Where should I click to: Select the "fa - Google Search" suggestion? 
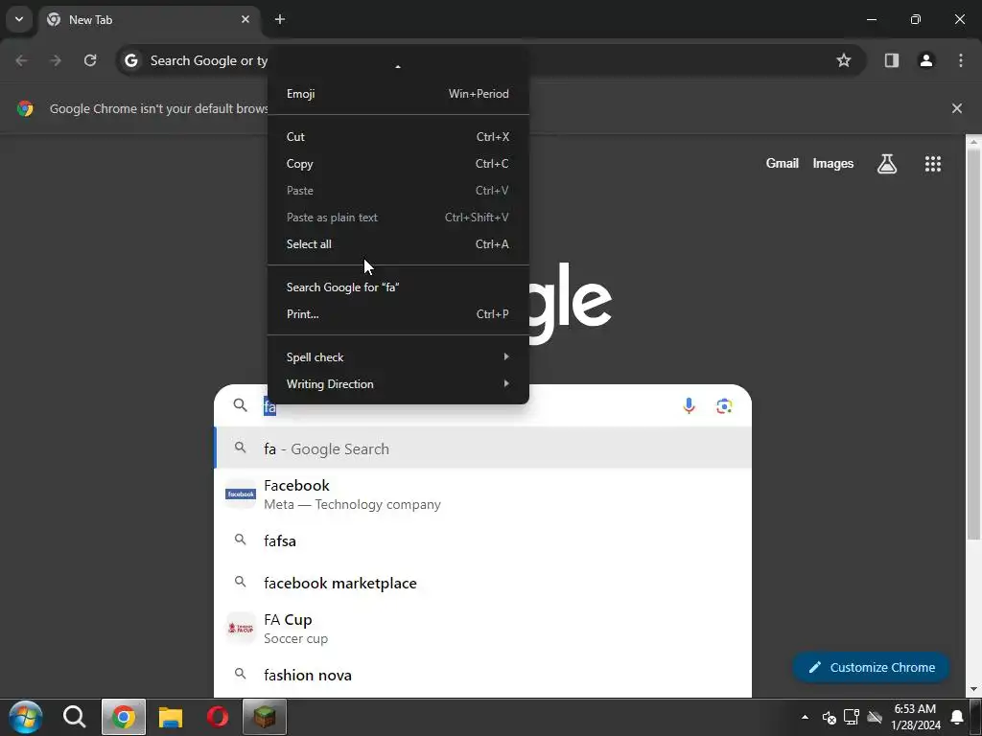[x=483, y=448]
